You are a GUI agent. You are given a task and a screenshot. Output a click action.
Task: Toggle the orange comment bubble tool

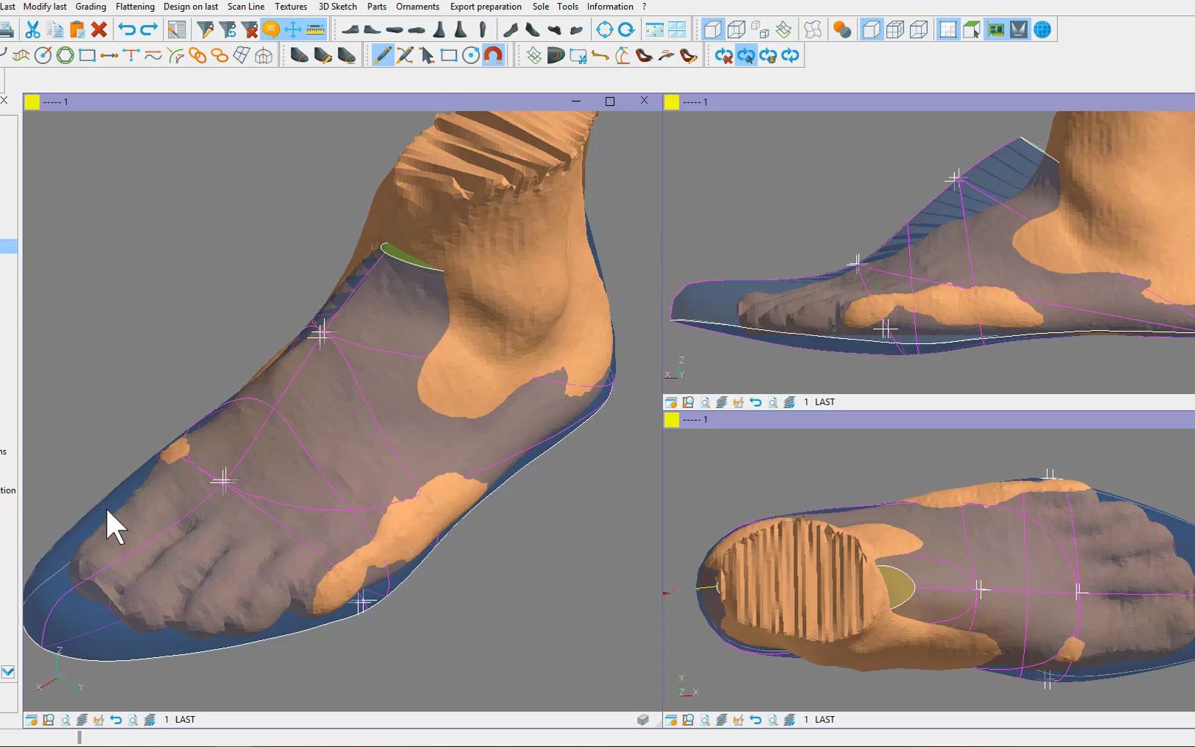271,29
